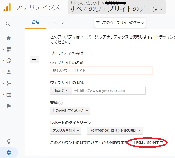Open Conversions flag icon
This screenshot has width=175, height=158.
[9, 106]
